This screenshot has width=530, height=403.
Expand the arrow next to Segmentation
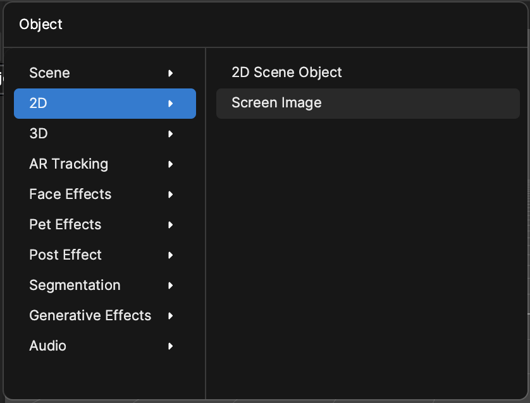170,286
